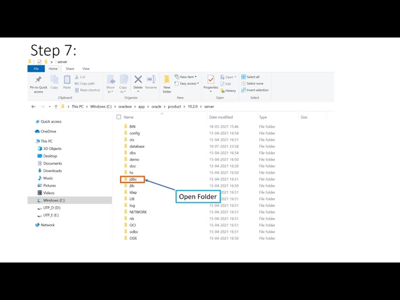
Task: Click the Paste clipboard icon
Action: click(x=67, y=79)
